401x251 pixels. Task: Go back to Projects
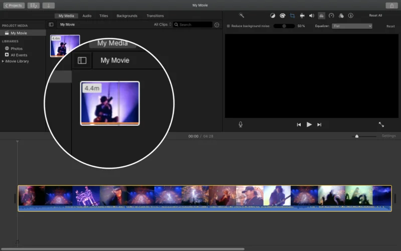click(14, 6)
